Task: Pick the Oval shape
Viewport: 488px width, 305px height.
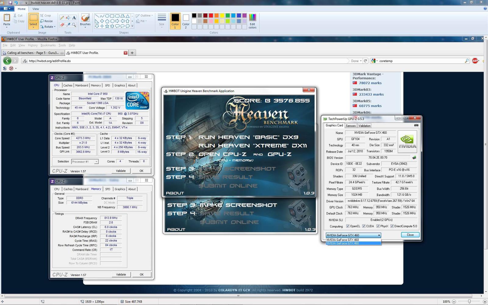Action: [x=107, y=16]
